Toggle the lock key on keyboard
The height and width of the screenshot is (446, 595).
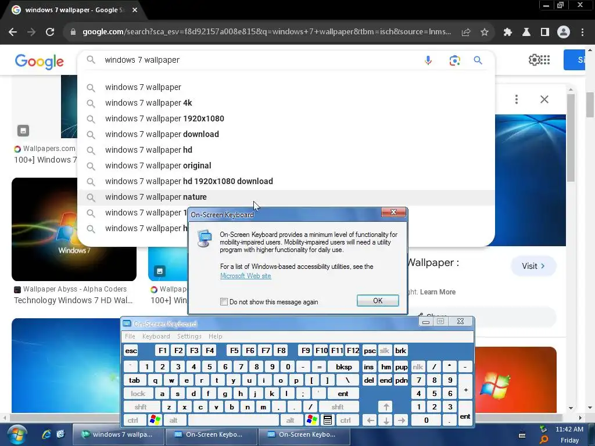pyautogui.click(x=138, y=394)
